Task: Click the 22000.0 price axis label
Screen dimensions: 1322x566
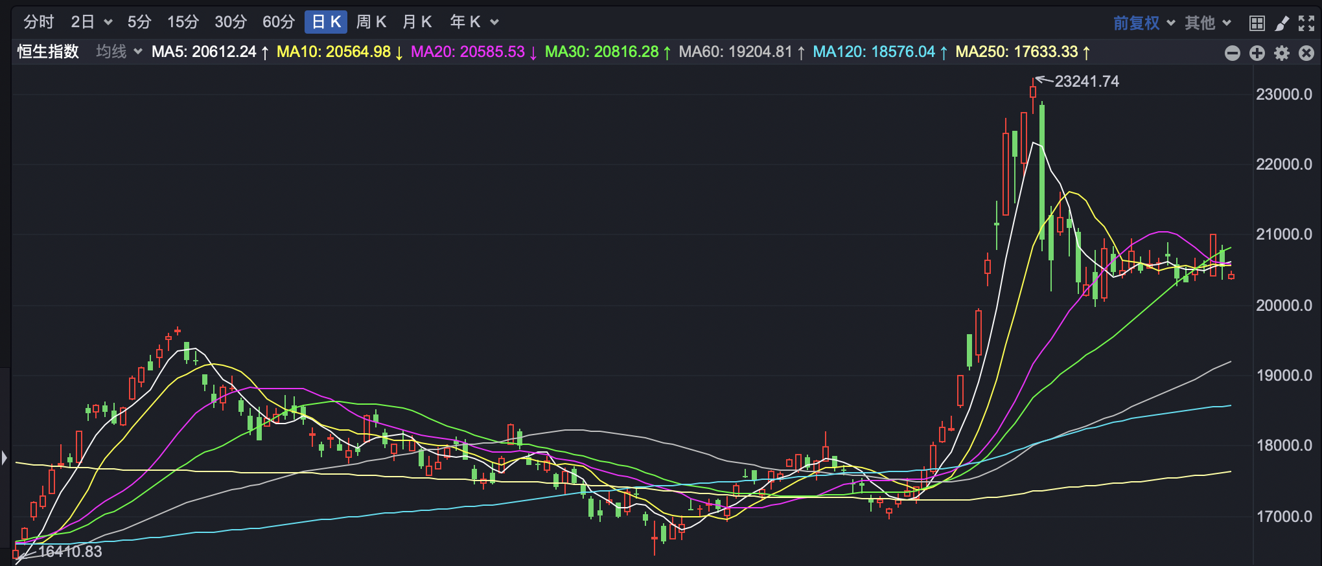Action: 1284,164
